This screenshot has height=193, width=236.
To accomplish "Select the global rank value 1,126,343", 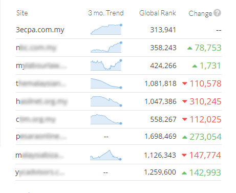I will (160, 155).
